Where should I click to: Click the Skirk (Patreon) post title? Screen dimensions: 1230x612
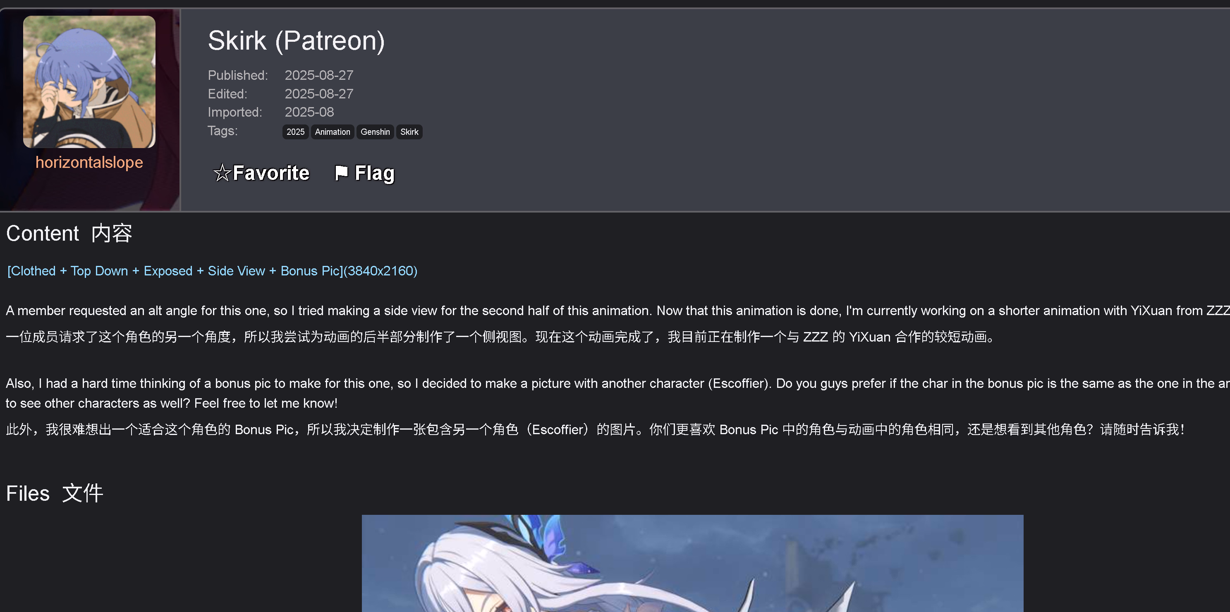[296, 41]
